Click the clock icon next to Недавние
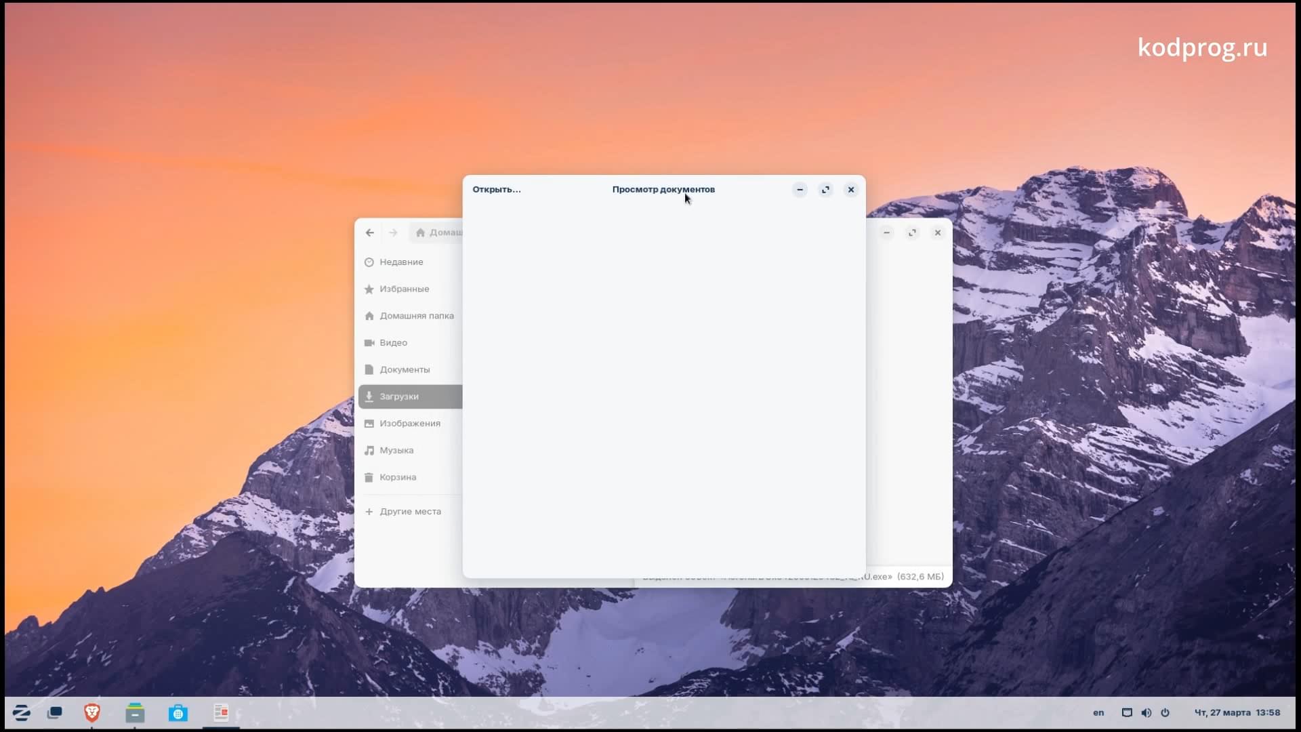 pyautogui.click(x=369, y=262)
